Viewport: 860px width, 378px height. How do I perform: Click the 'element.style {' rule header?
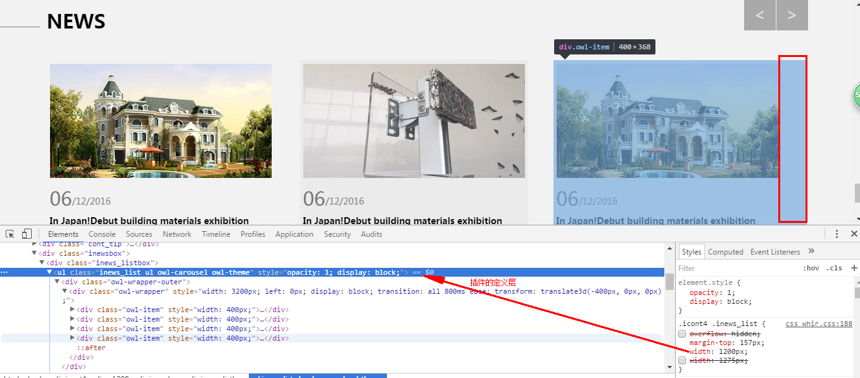coord(709,283)
